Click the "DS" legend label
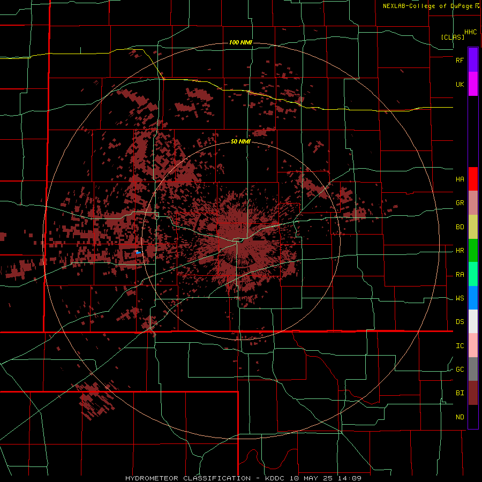482x482 pixels. pos(460,322)
